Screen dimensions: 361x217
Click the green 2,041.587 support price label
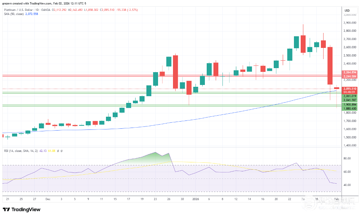pyautogui.click(x=350, y=100)
